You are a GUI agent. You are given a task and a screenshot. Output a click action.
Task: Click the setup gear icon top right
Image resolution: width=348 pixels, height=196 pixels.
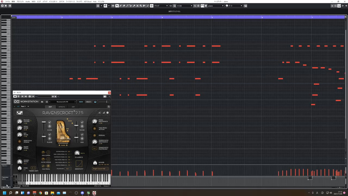346,6
